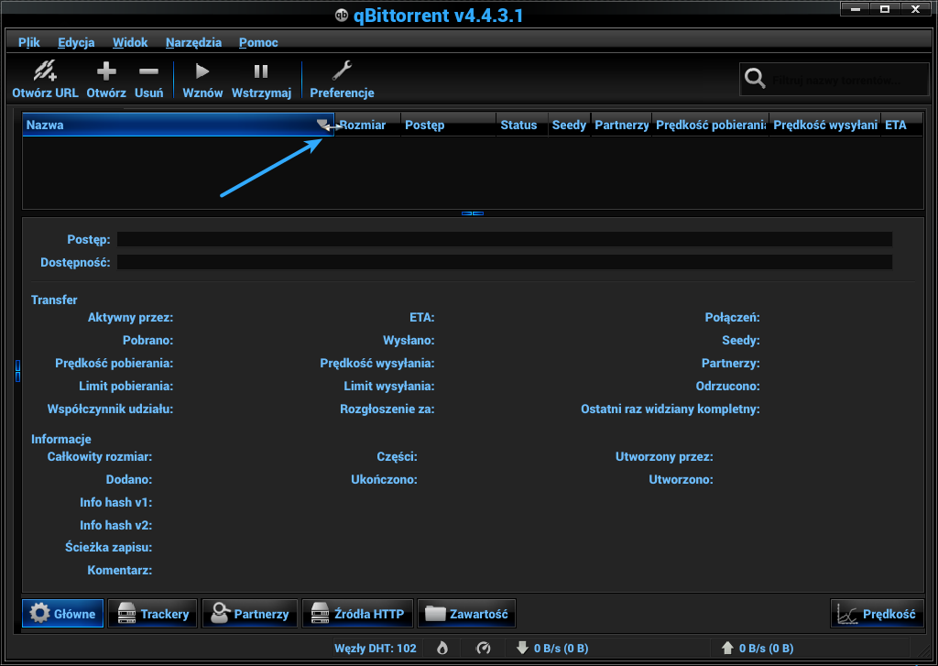938x666 pixels.
Task: Click the Transfer section heading
Action: pos(54,300)
